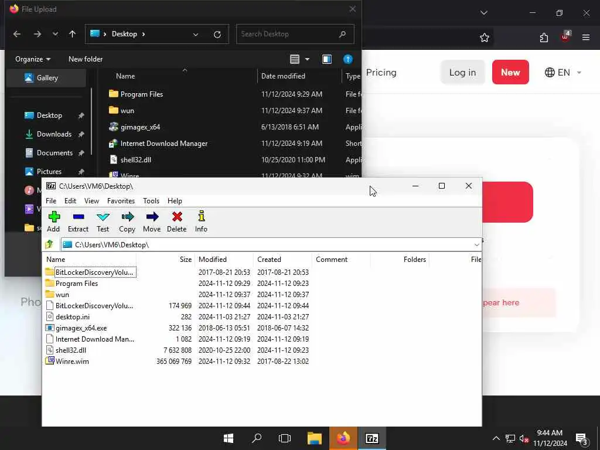Expand the 7-Zip address path dropdown
Screen dimensions: 600x450
point(476,244)
